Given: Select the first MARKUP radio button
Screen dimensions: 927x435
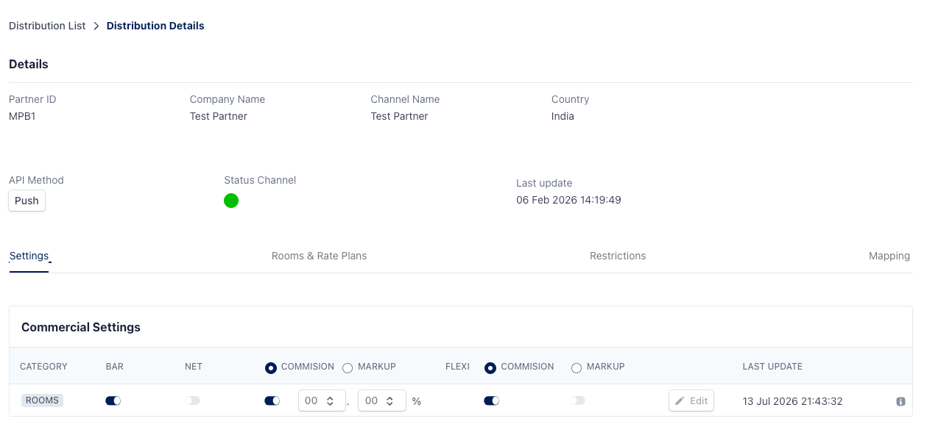Looking at the screenshot, I should pos(348,367).
